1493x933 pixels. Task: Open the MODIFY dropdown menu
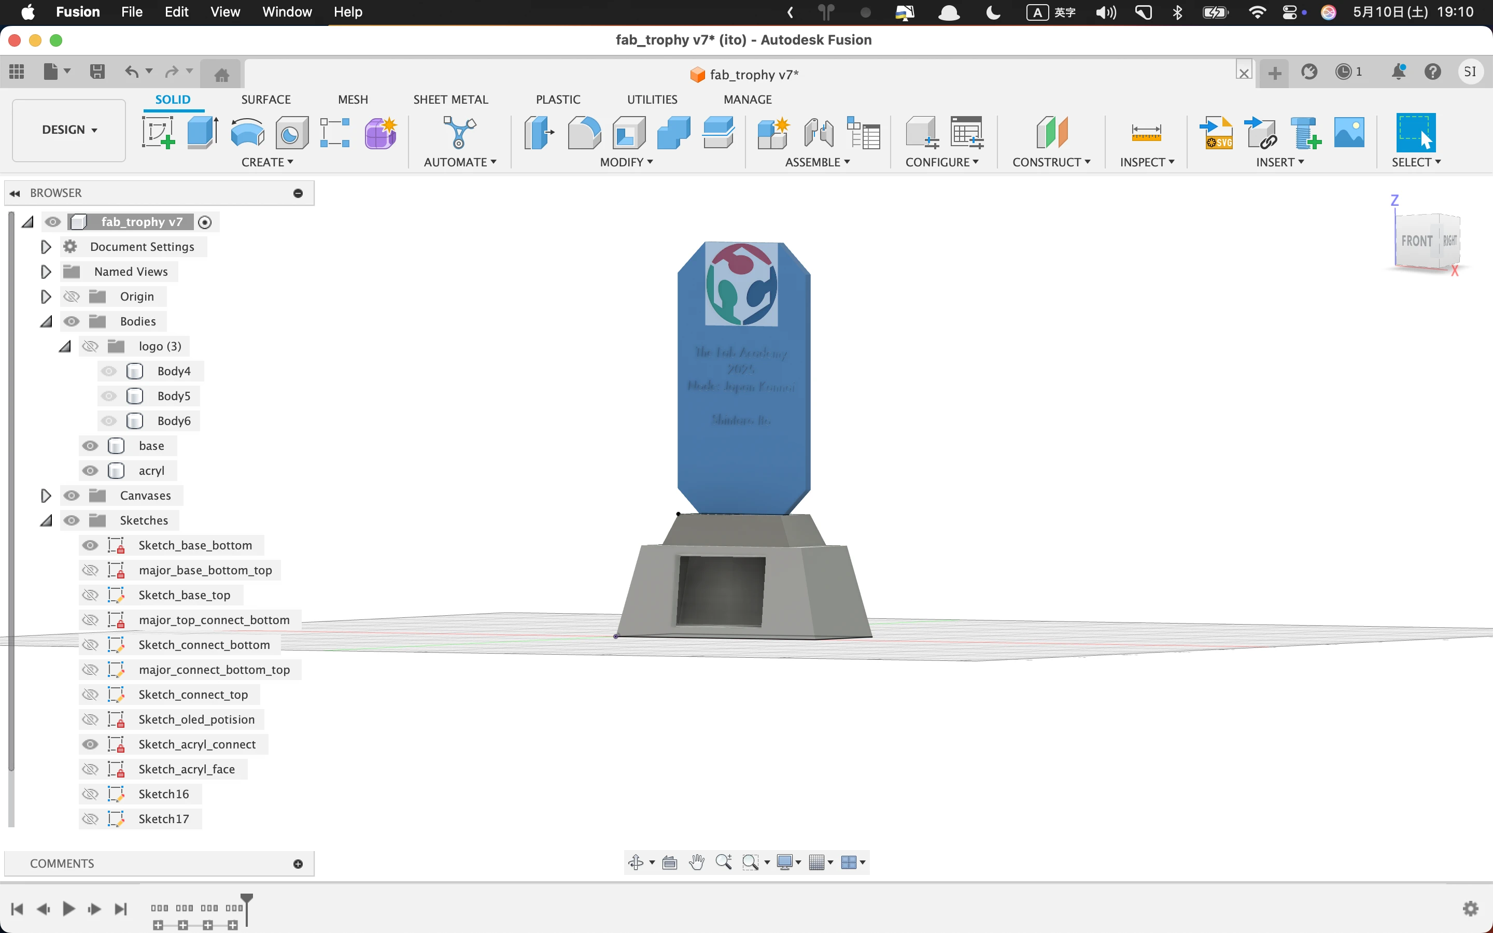pos(626,162)
